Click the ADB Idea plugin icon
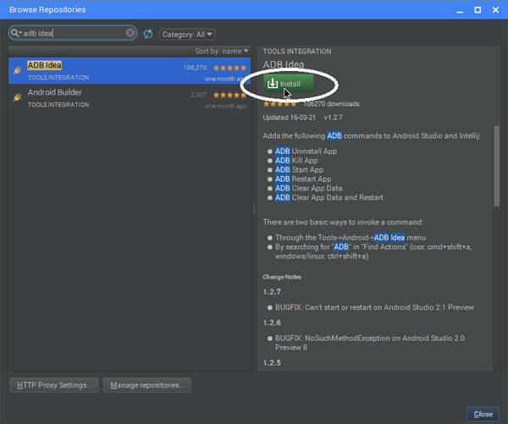 pyautogui.click(x=17, y=70)
